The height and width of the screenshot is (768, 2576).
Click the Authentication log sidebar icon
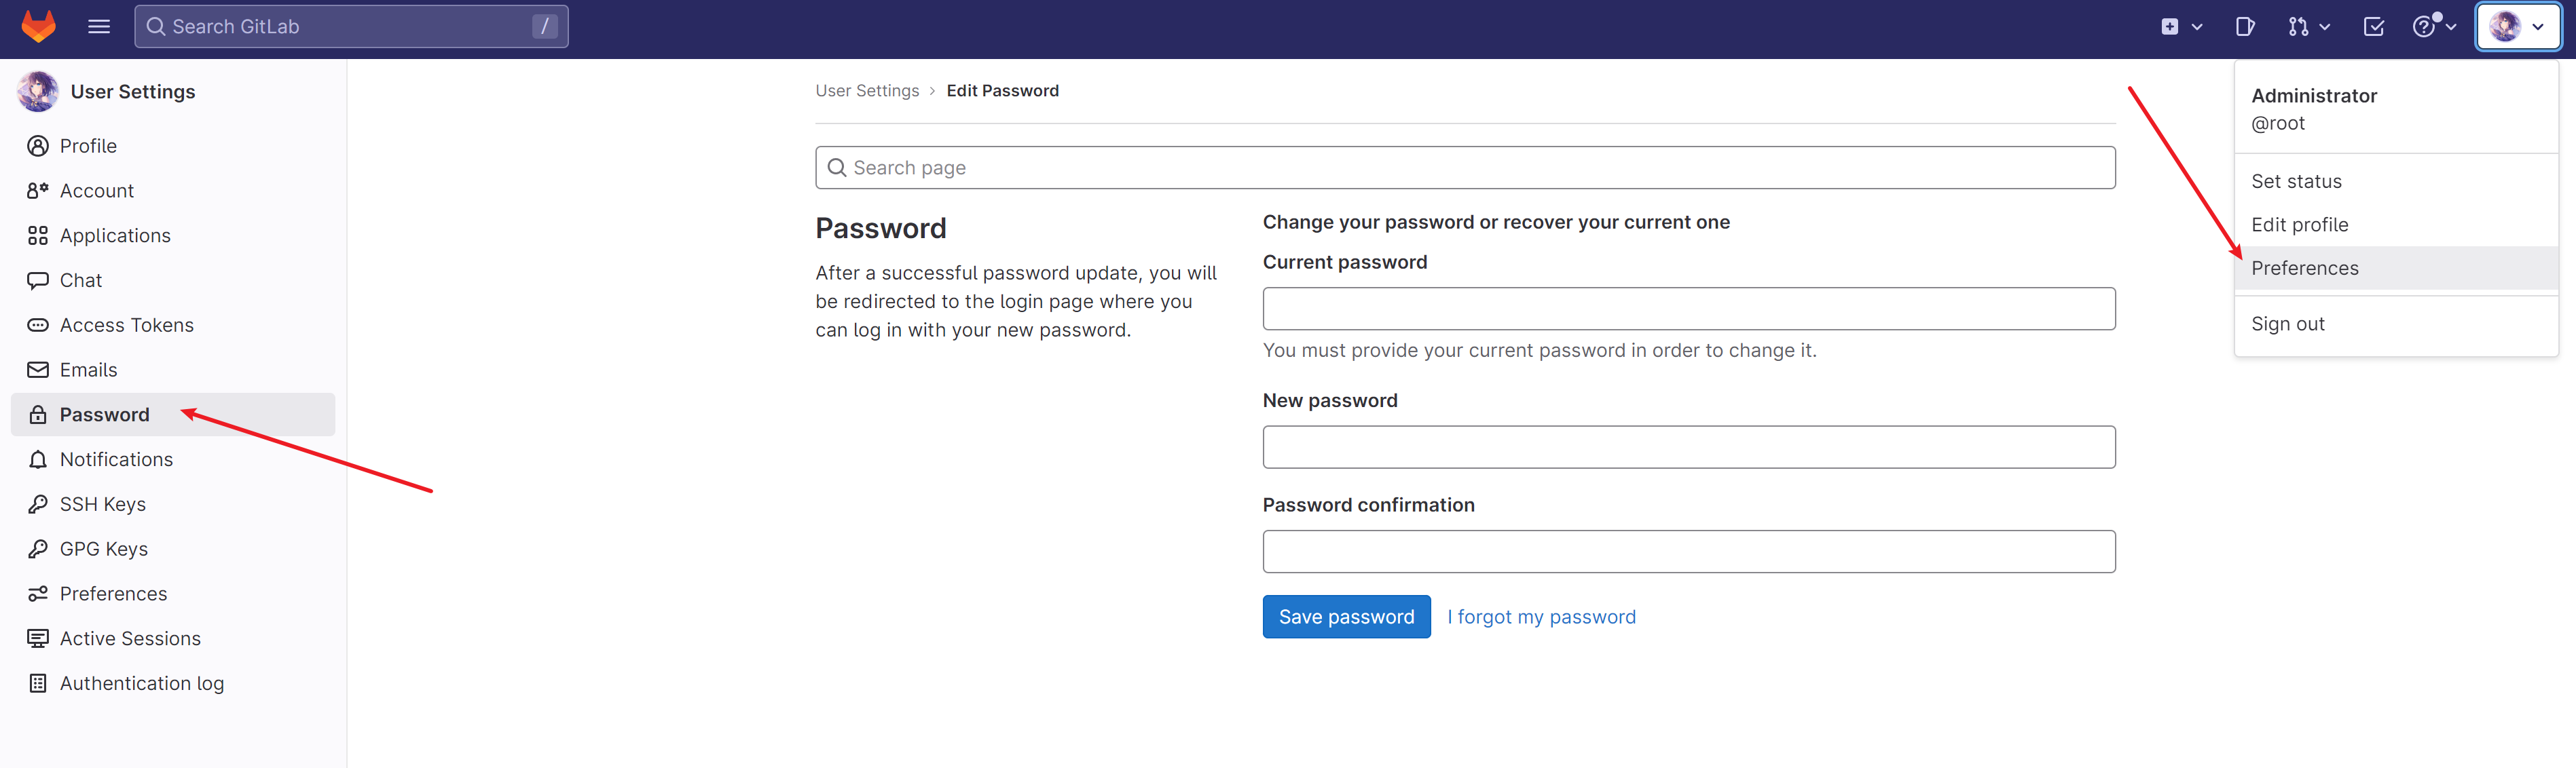38,683
